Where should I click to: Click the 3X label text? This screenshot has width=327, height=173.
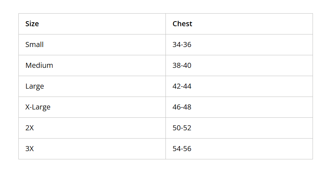(x=30, y=149)
